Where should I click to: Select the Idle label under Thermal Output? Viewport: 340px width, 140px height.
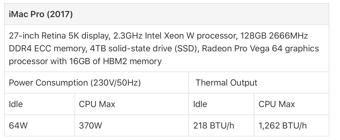(x=200, y=104)
